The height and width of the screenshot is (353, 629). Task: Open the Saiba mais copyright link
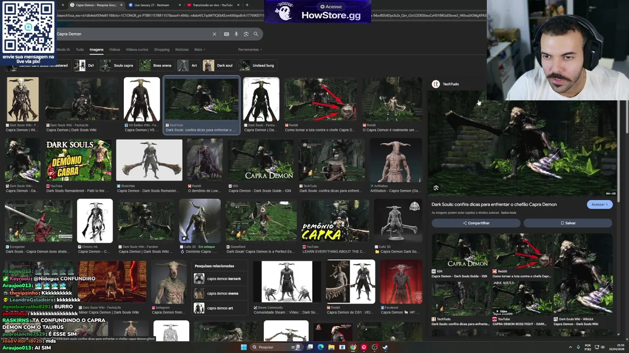click(x=509, y=213)
